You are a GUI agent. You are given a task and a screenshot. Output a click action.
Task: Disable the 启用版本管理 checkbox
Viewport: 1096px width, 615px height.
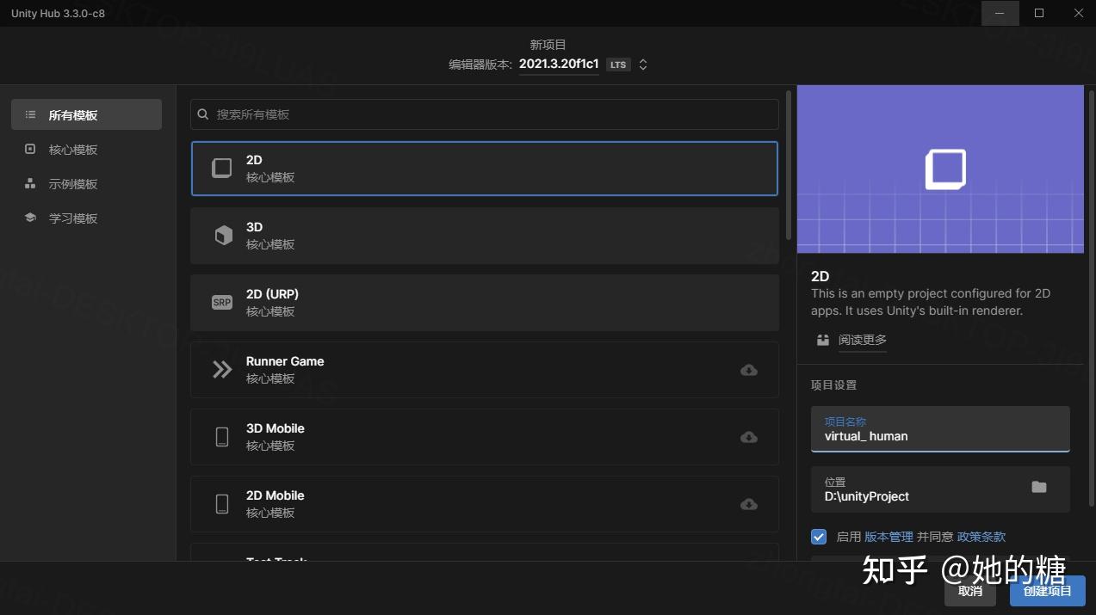[818, 536]
